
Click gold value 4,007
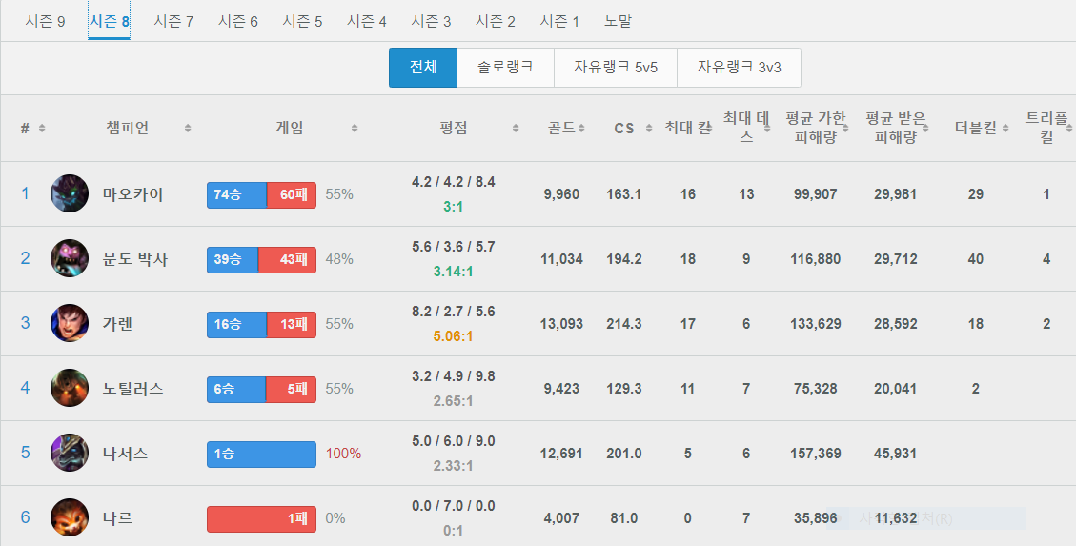coord(561,518)
